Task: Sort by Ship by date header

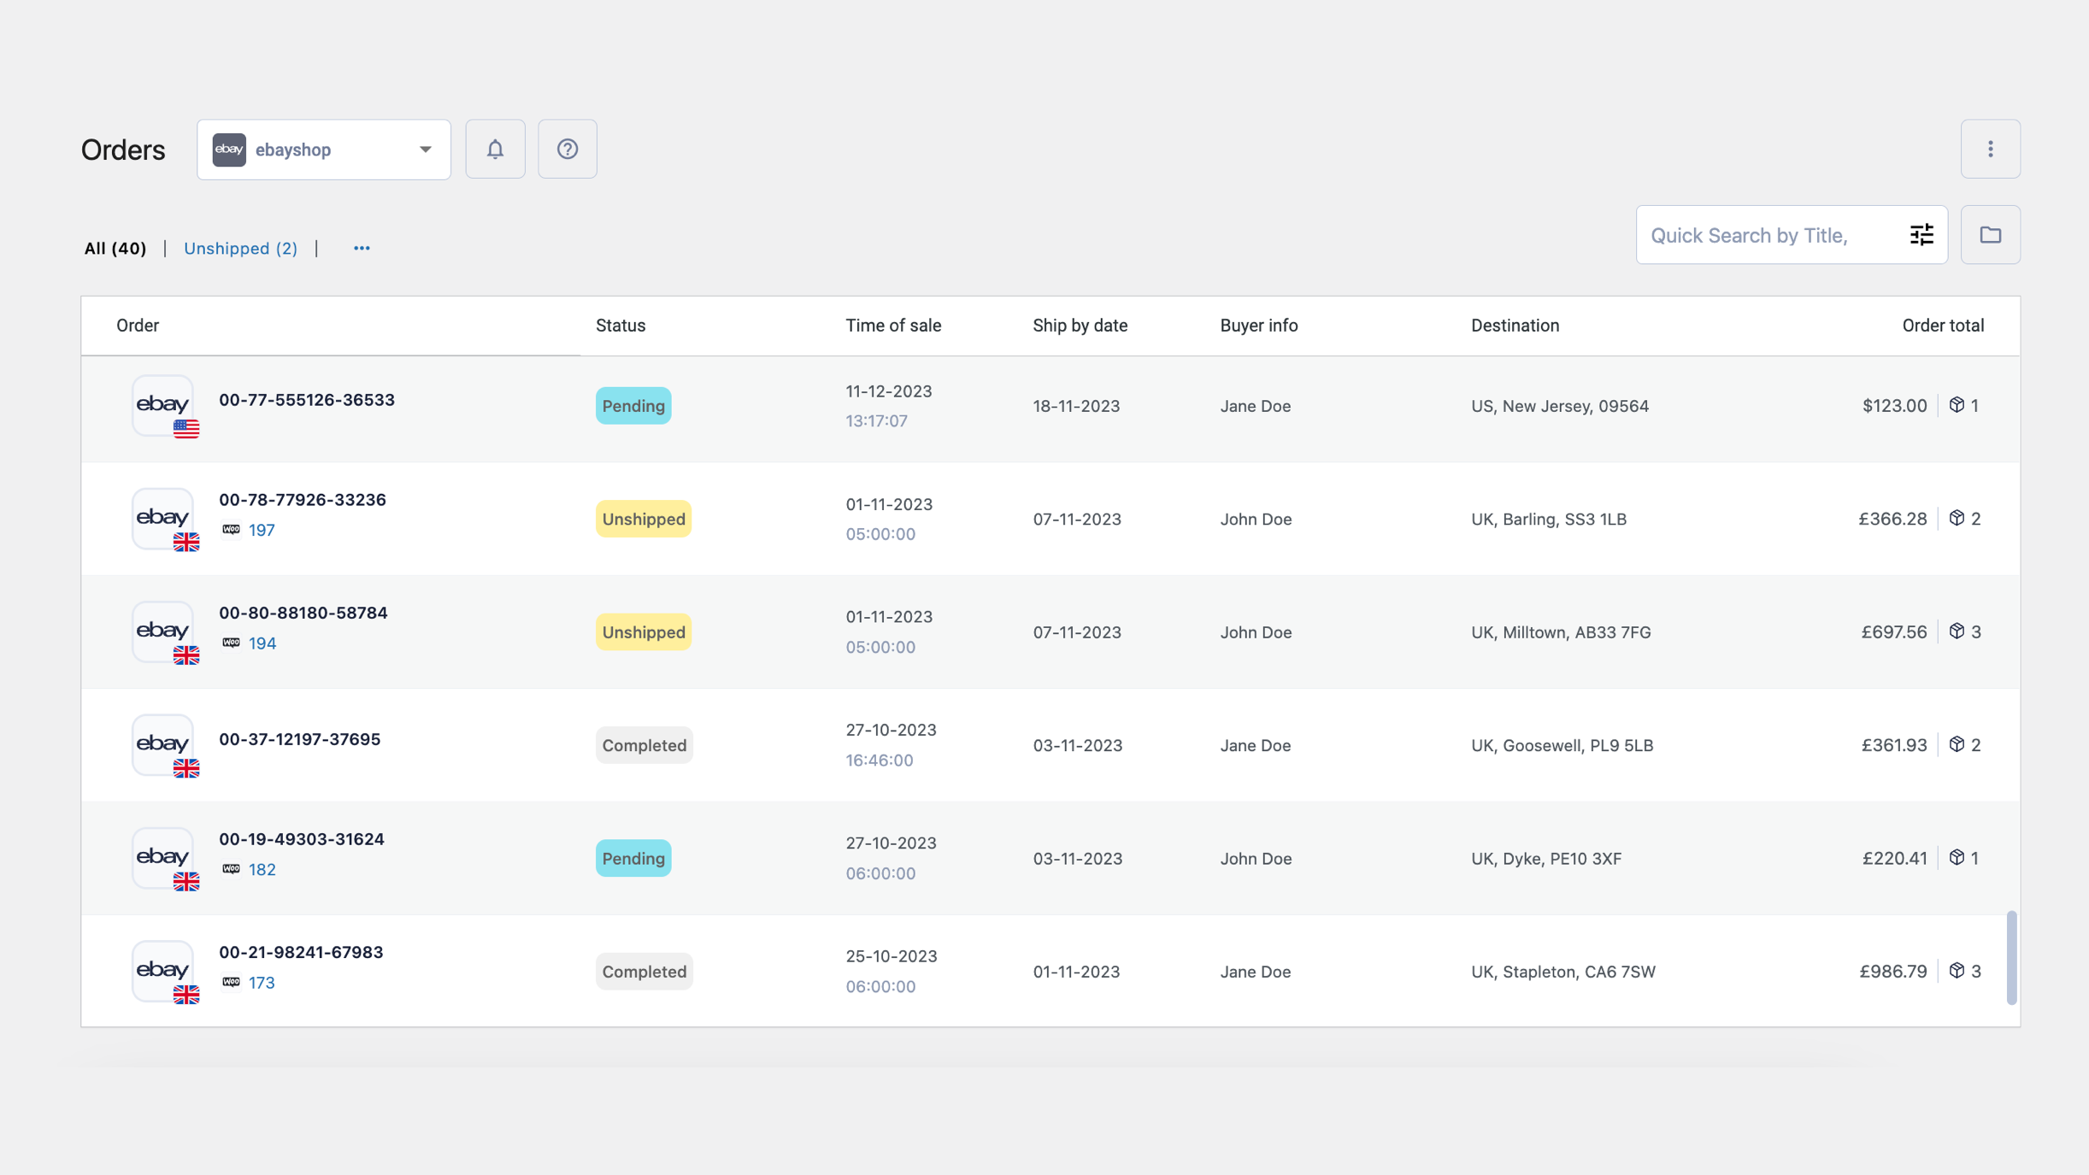Action: pos(1080,326)
